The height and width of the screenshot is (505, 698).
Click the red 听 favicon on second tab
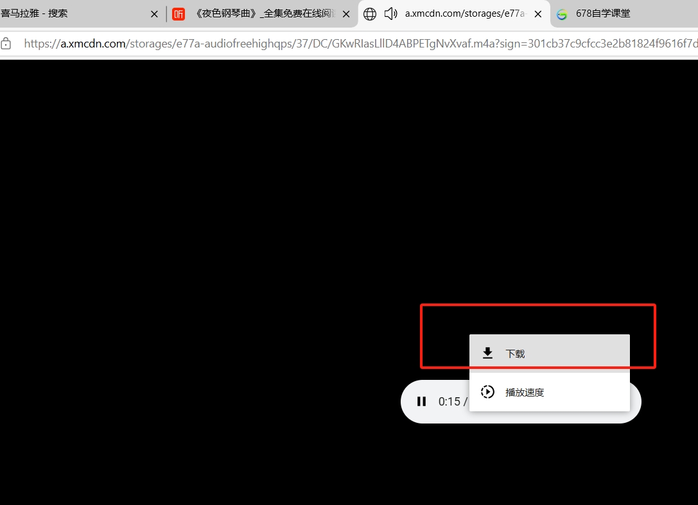coord(179,14)
